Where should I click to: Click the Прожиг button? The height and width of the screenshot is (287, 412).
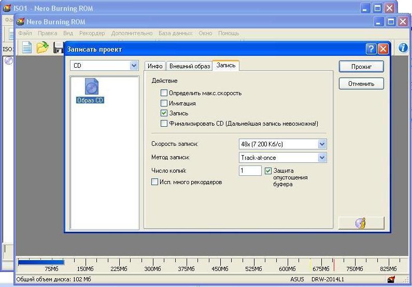pos(361,67)
